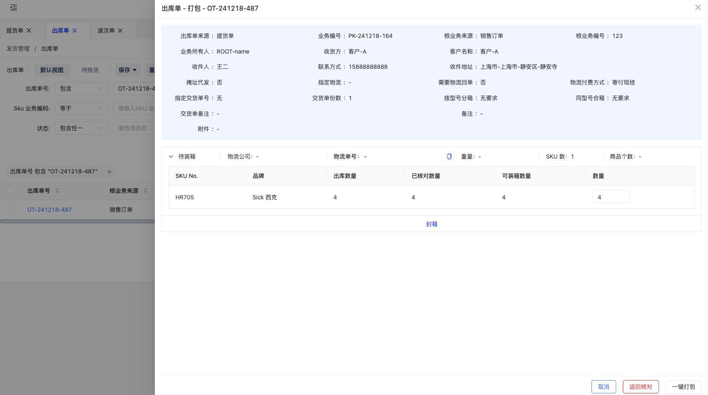Click the 封箱 link
The image size is (708, 395).
point(431,224)
